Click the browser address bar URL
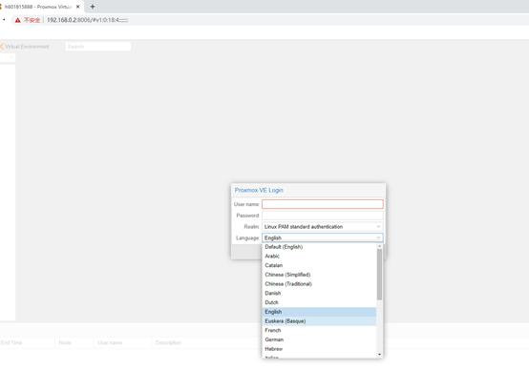 (88, 20)
